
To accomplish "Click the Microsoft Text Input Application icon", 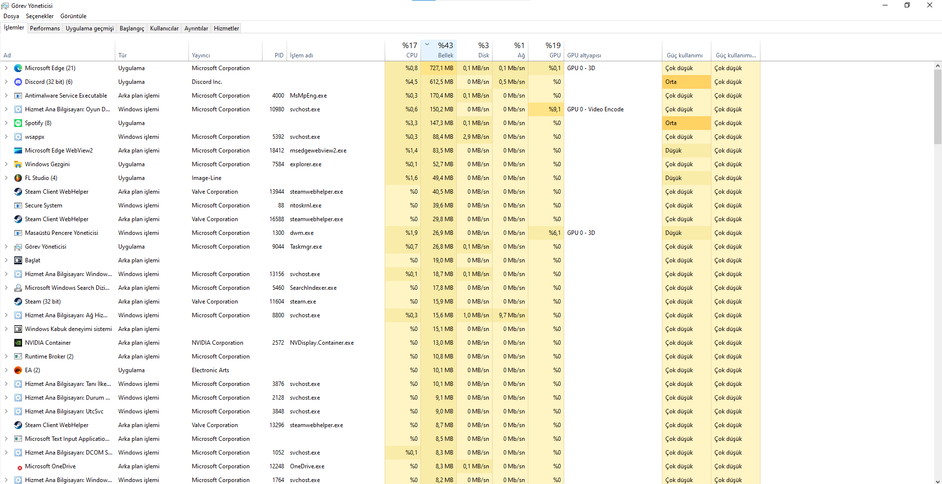I will [x=18, y=439].
